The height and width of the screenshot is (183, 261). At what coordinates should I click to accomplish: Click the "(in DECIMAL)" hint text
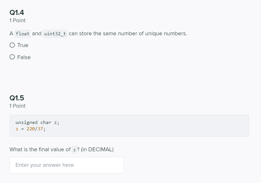pyautogui.click(x=97, y=149)
